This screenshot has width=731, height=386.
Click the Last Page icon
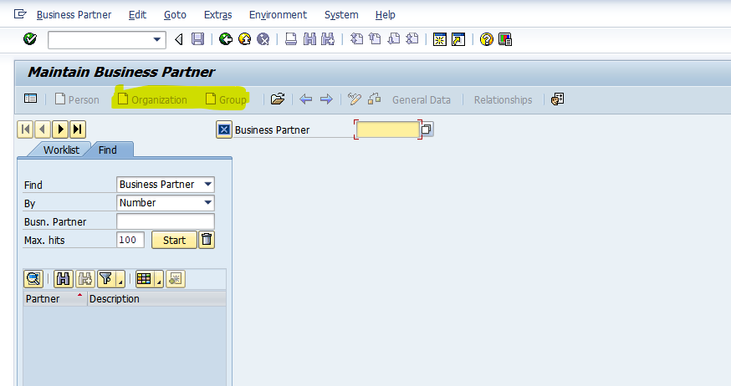[412, 39]
